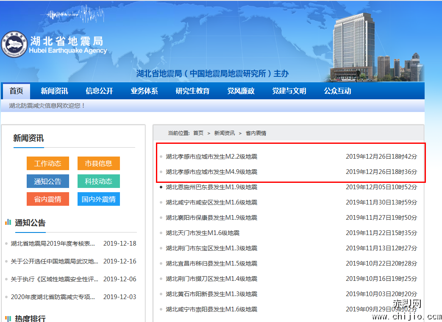442x322 pixels.
Task: Click the Hubei Earthquake Agency logo emblem
Action: (14, 44)
